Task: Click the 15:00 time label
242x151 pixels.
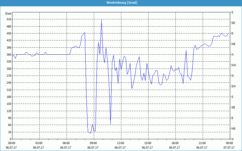Action: (x=147, y=143)
